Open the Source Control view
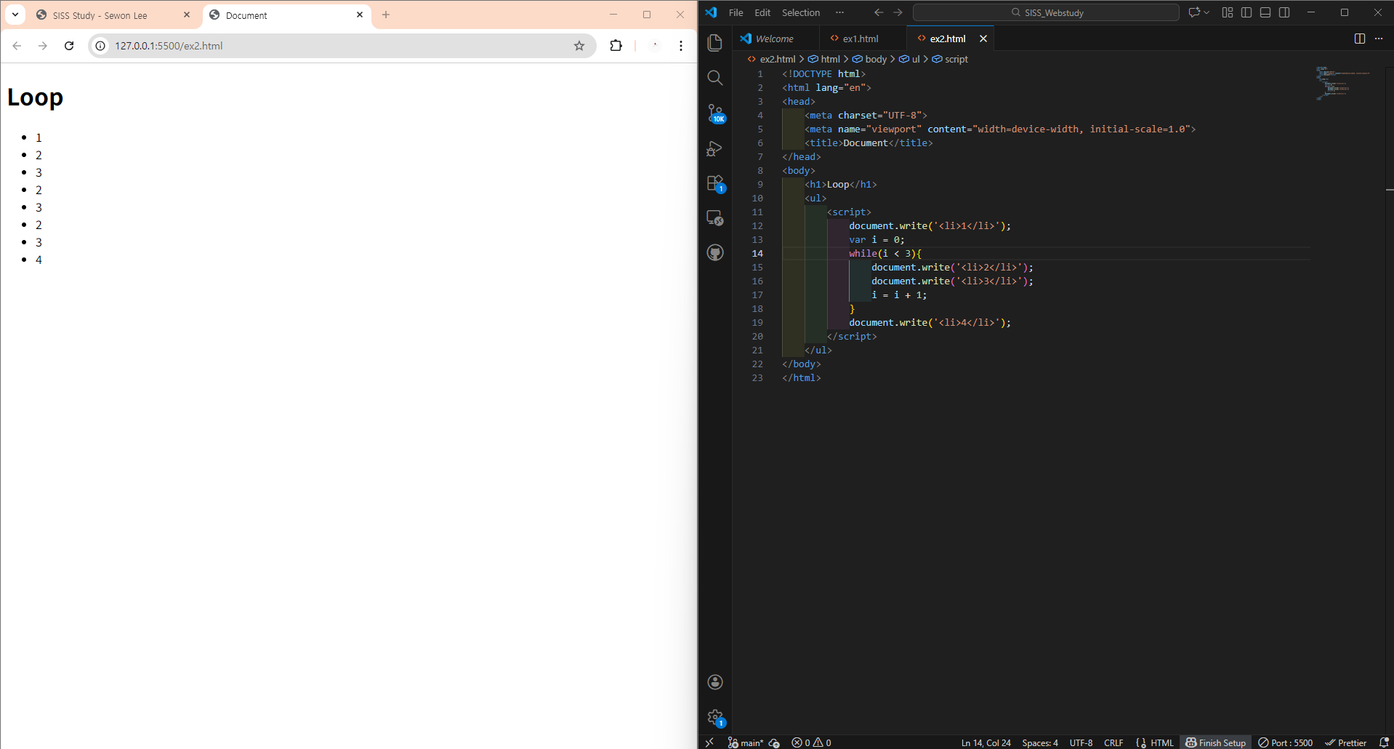The image size is (1394, 749). point(715,113)
